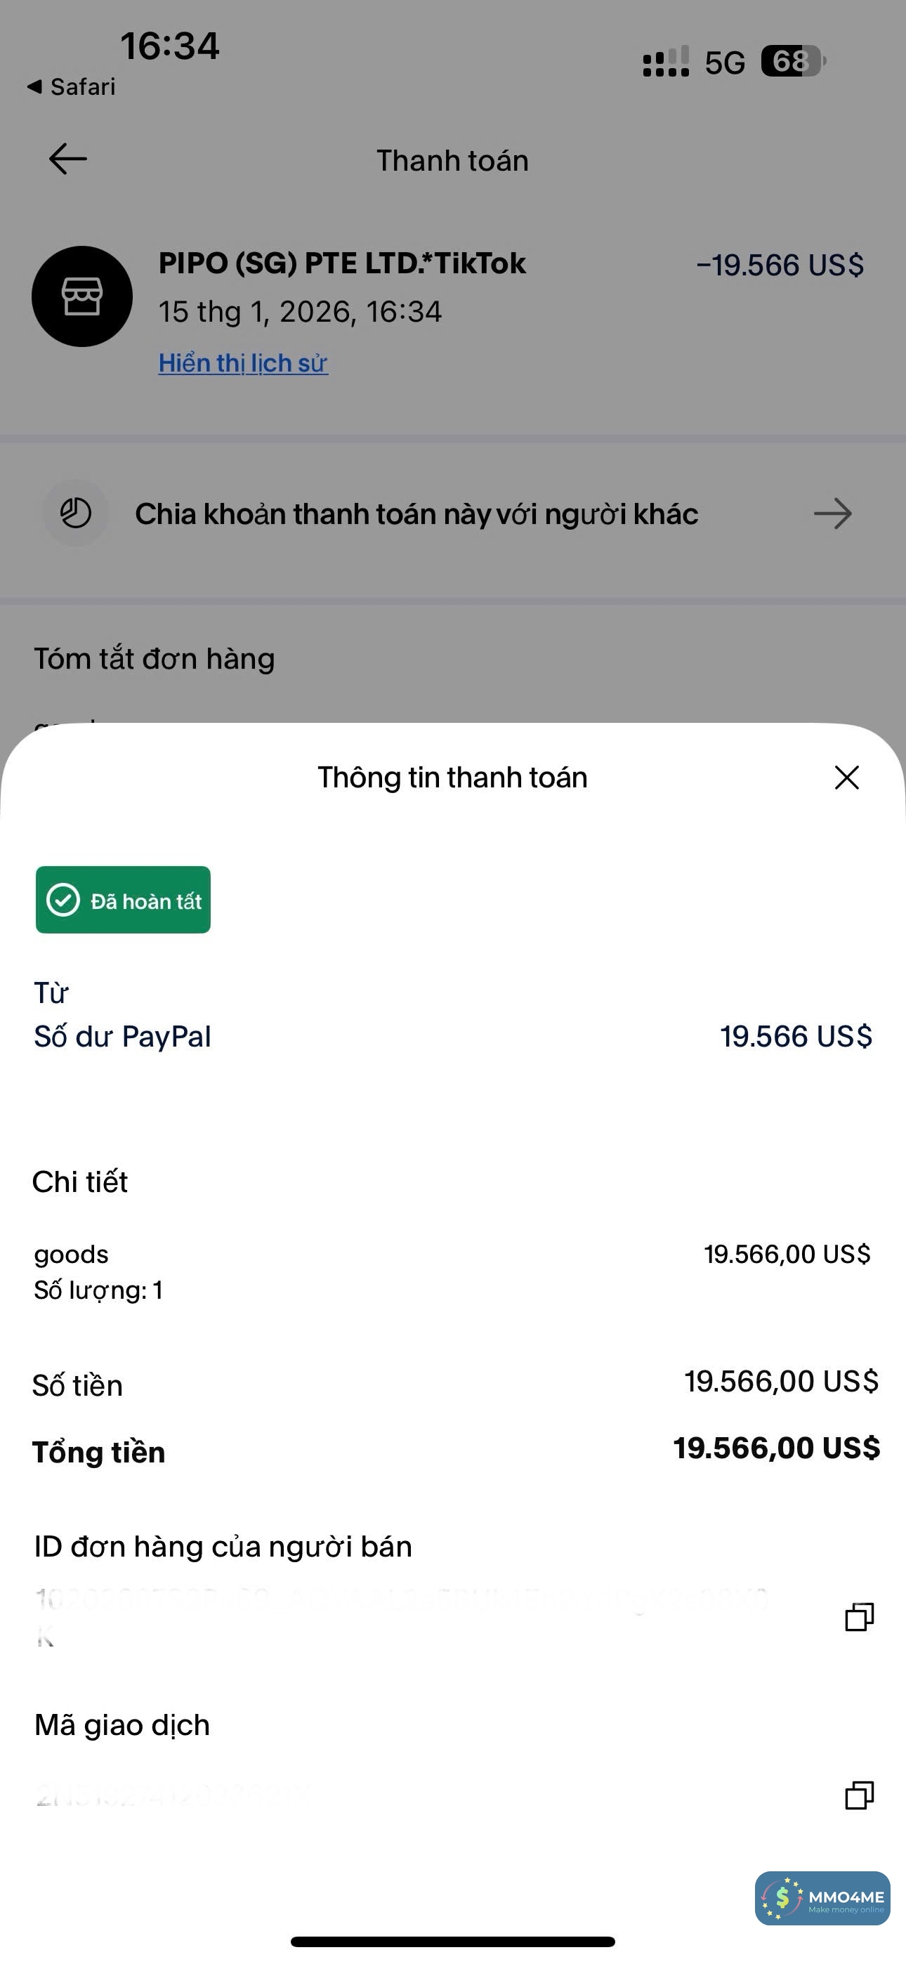Copy the Mã giao dịch transaction code
The image size is (906, 1964).
click(859, 1795)
